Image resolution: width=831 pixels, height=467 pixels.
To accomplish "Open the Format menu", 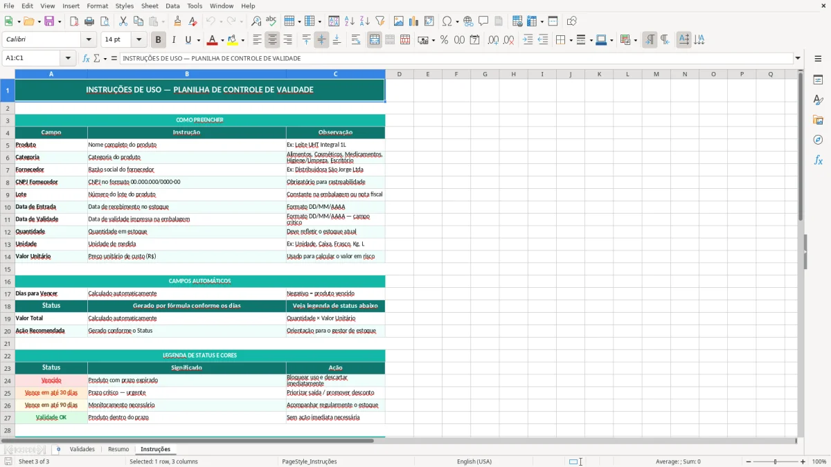I will click(98, 6).
